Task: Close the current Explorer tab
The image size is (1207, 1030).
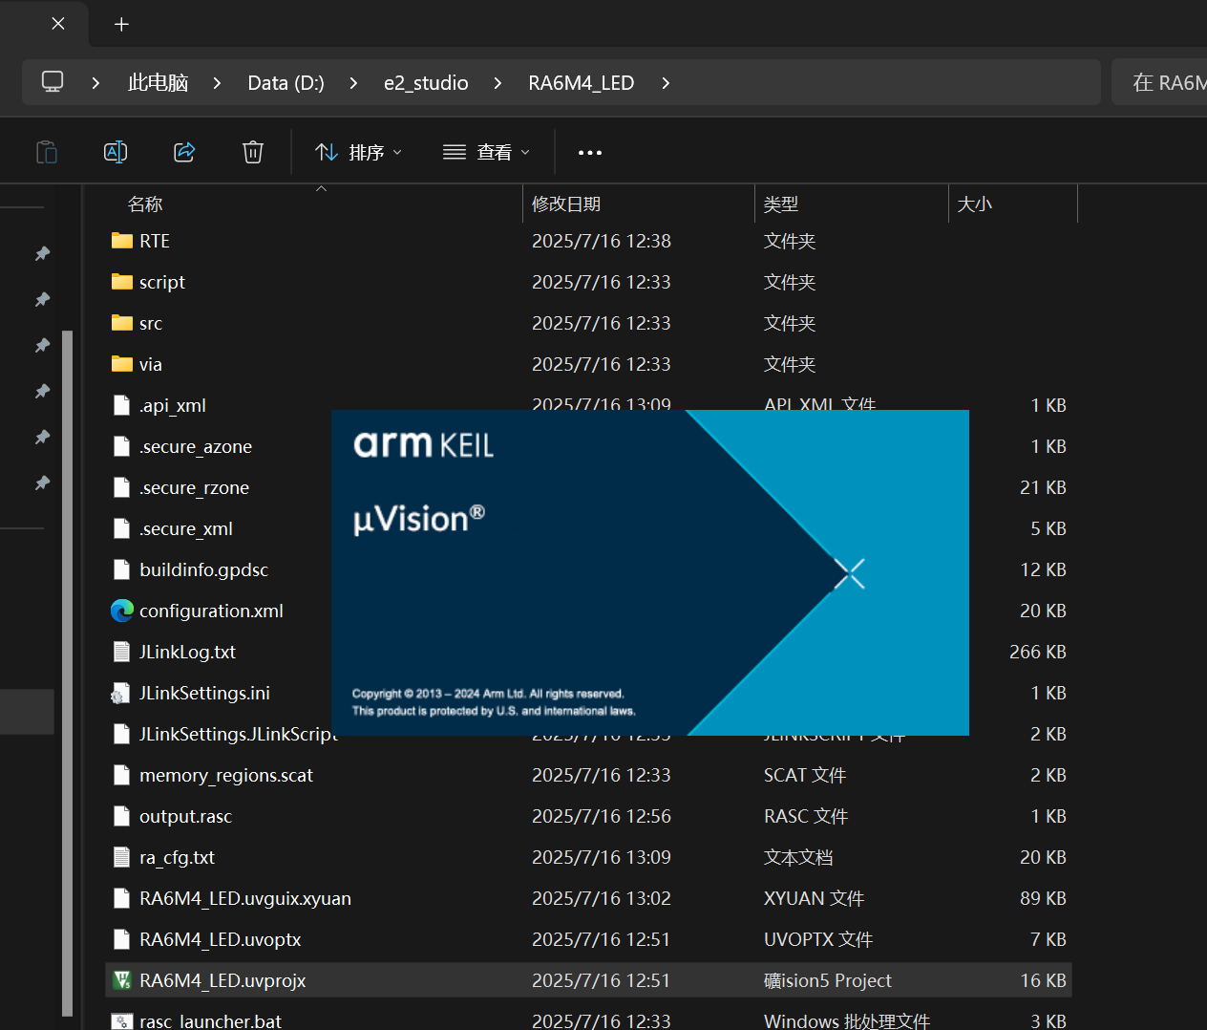Action: (x=58, y=24)
